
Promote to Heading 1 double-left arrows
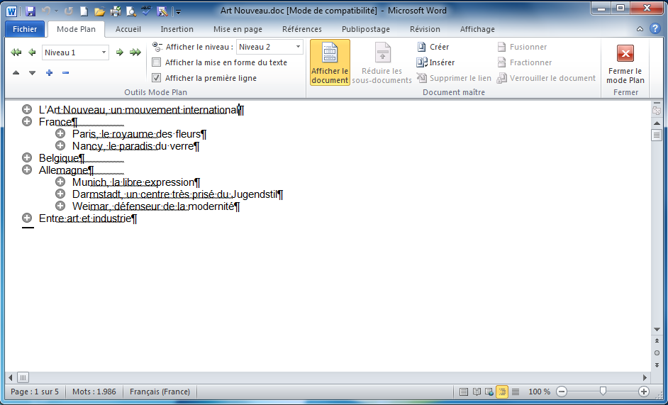coord(16,52)
